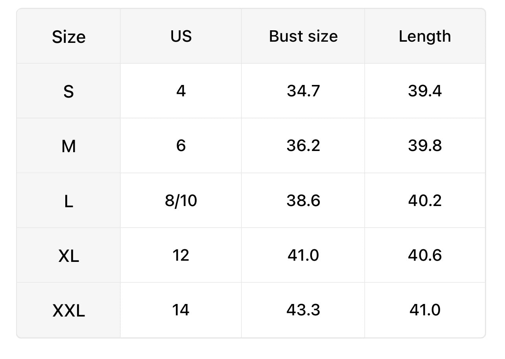505x359 pixels.
Task: Click US size 6 in M row
Action: tap(181, 145)
